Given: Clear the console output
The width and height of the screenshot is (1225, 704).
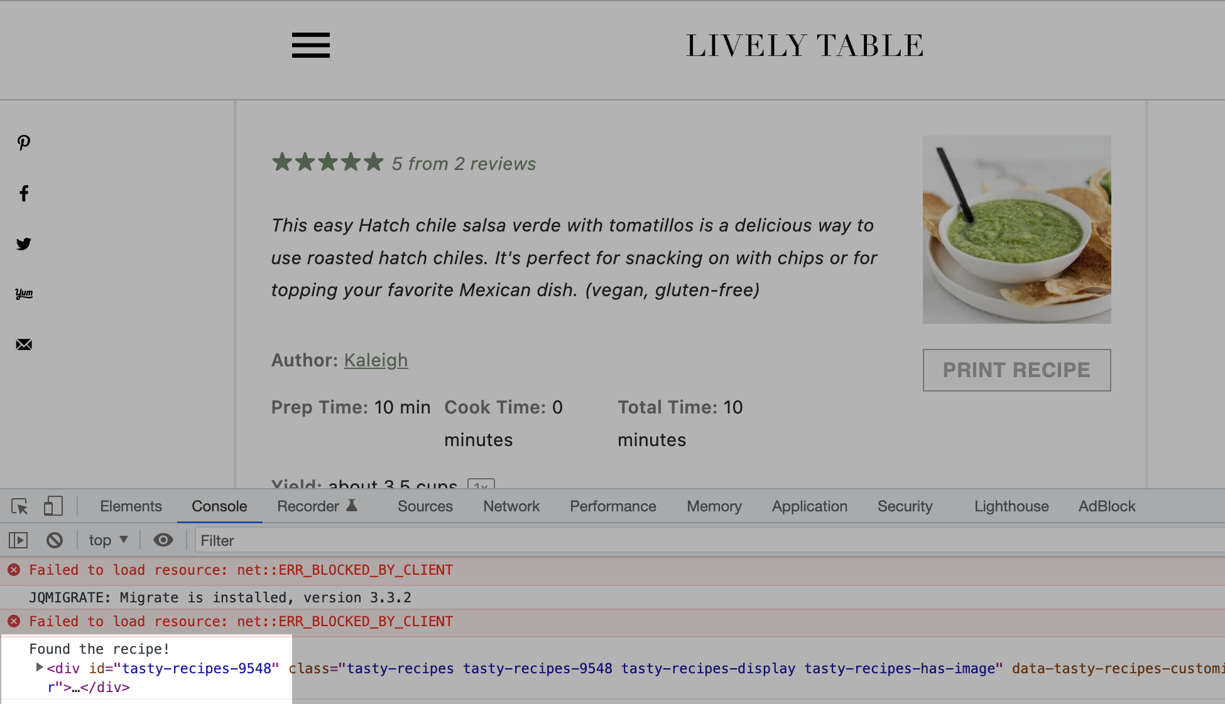Looking at the screenshot, I should (x=55, y=540).
